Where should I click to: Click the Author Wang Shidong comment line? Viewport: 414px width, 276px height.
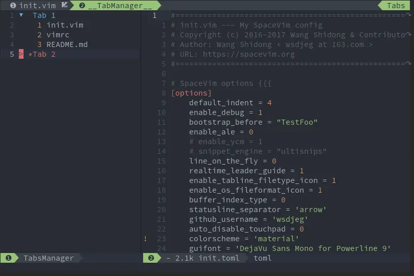click(x=272, y=44)
